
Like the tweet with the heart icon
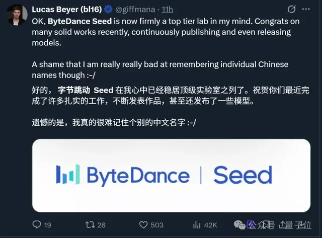point(143,224)
